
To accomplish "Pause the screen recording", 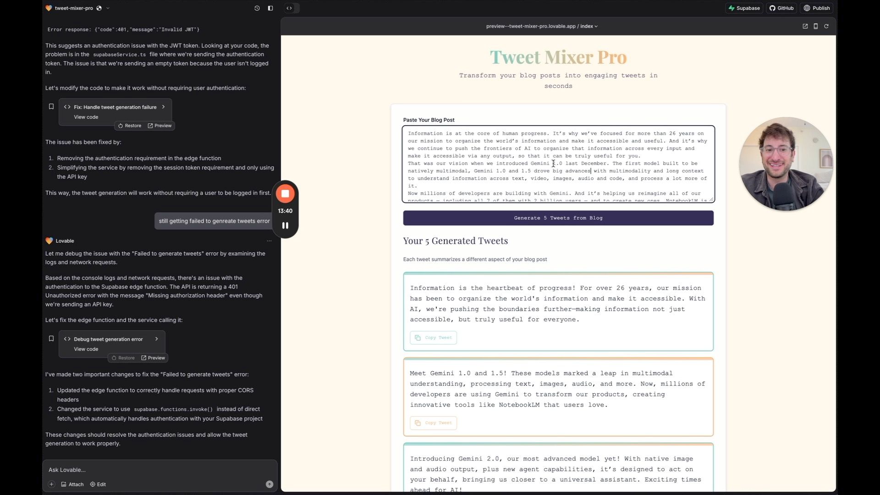I will tap(285, 225).
